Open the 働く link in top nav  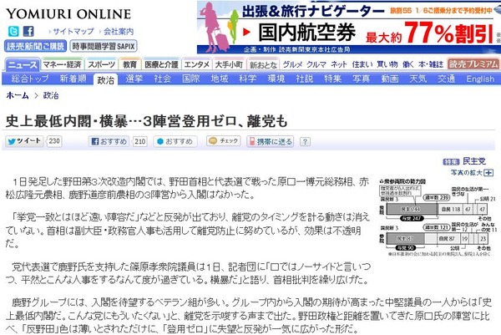pyautogui.click(x=408, y=64)
